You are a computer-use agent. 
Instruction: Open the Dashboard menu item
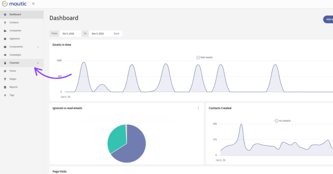[22, 14]
